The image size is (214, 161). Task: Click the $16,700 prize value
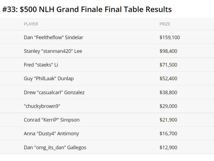click(x=168, y=134)
